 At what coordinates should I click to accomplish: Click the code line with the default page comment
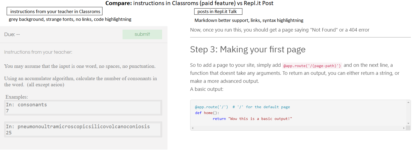point(242,107)
